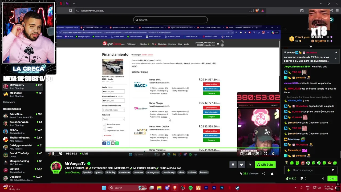Click the Just Chatting category link

click(72, 173)
